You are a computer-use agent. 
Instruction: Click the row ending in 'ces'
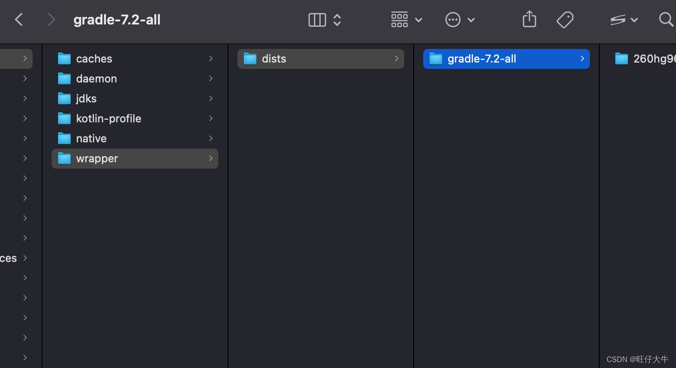(16, 258)
